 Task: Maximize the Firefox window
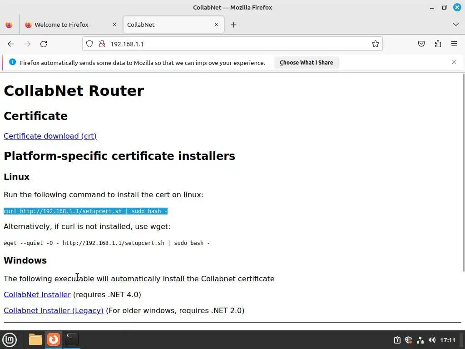pyautogui.click(x=444, y=7)
